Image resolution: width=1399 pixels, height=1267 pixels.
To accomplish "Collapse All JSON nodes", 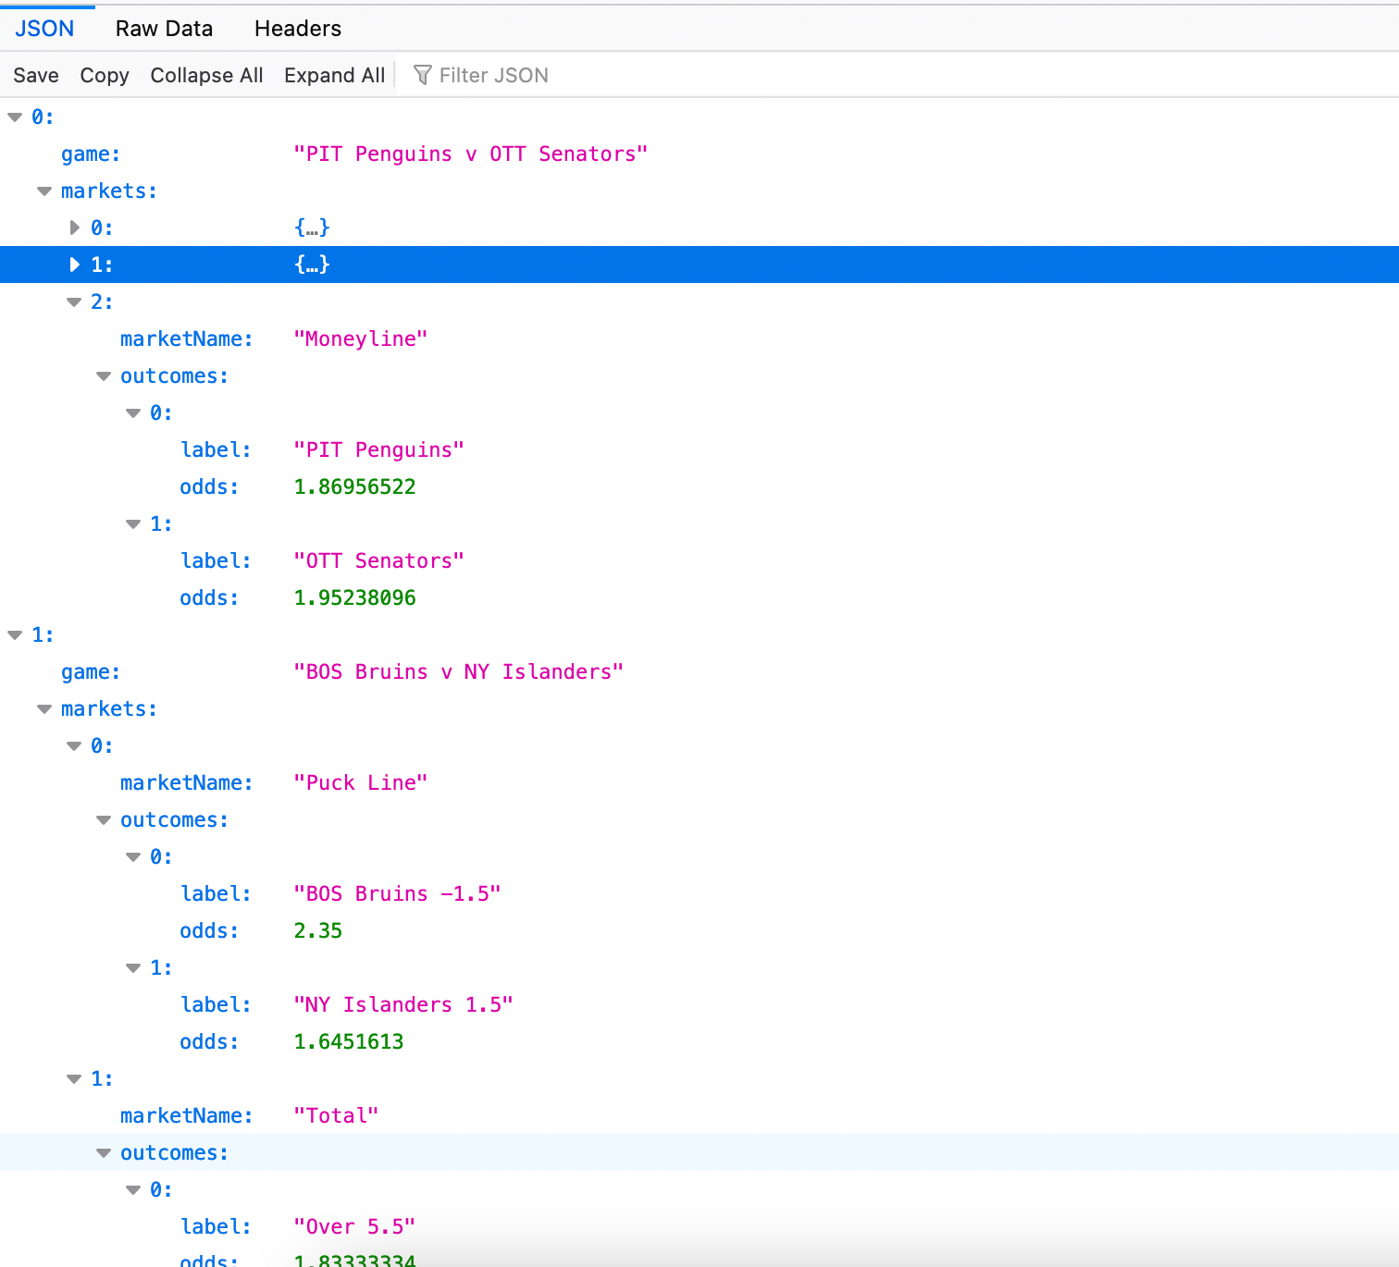I will pos(206,76).
